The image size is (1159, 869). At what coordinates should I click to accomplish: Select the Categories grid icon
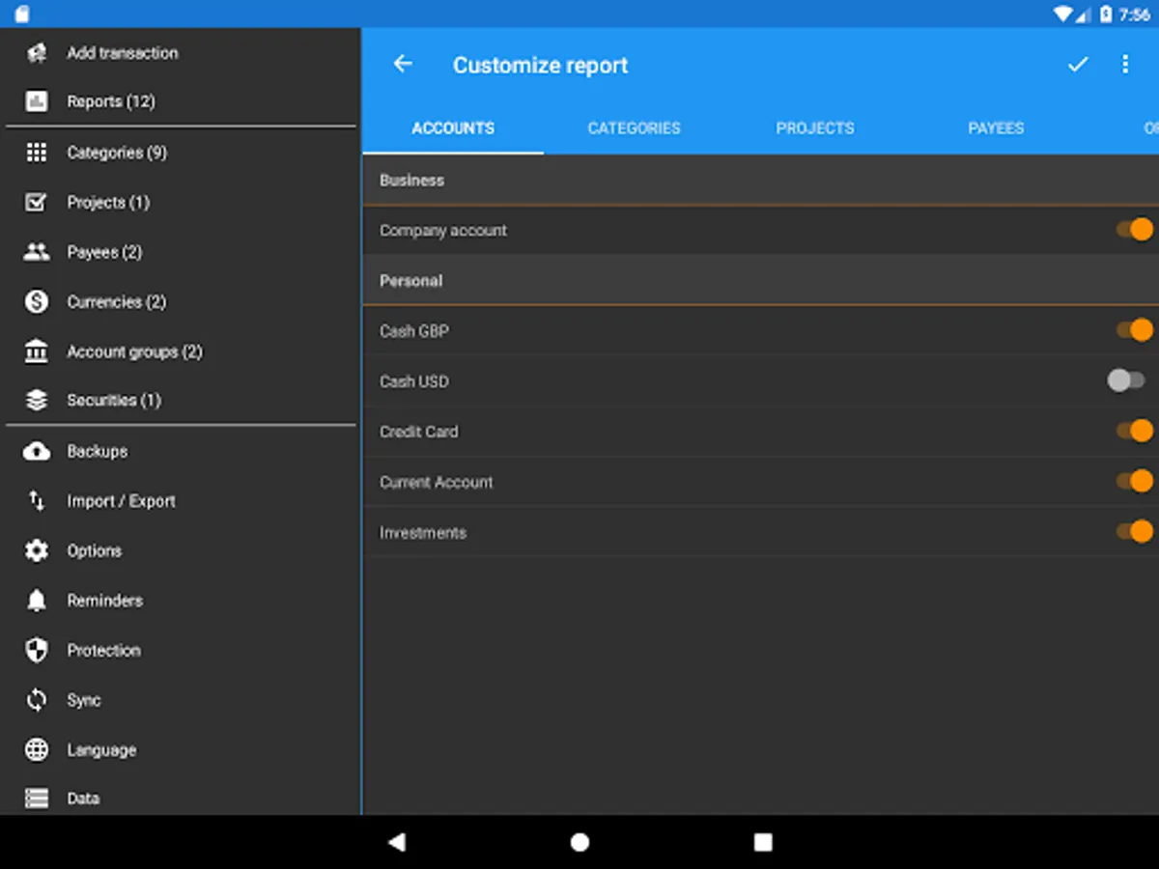(x=37, y=153)
